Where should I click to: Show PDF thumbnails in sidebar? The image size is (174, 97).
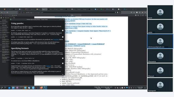point(1,18)
